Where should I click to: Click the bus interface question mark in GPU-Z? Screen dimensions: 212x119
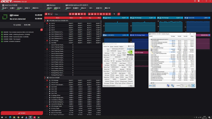tap(133, 61)
